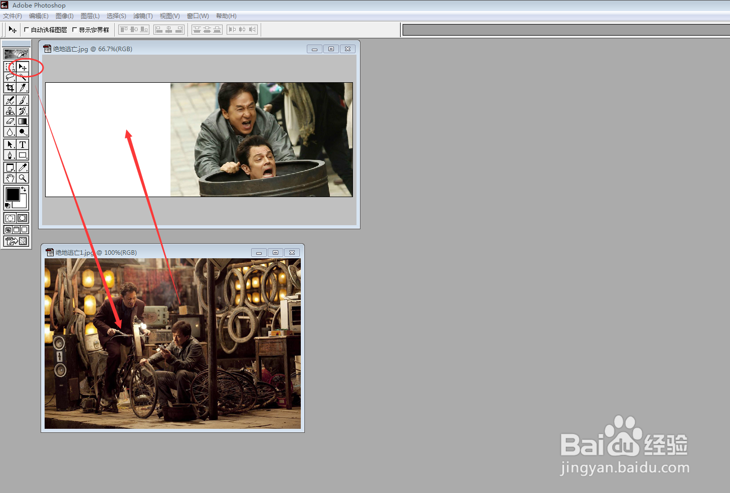Viewport: 730px width, 493px height.
Task: Activate the 绝地逃亡1.jpg @ 100% window title bar
Action: [172, 252]
